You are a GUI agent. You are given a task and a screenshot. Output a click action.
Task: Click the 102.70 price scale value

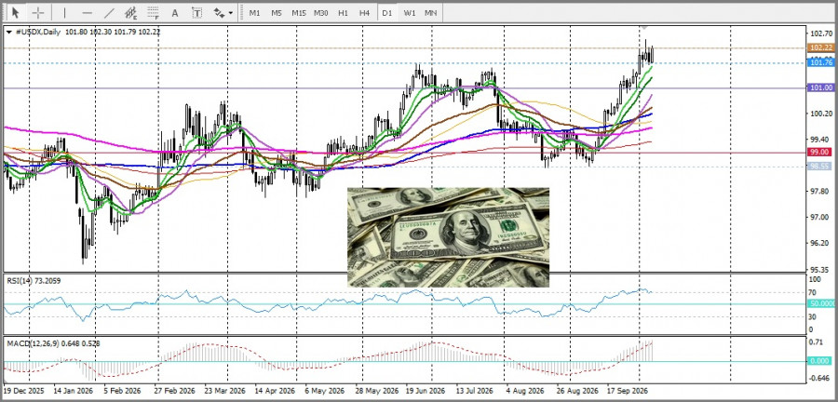pos(821,33)
